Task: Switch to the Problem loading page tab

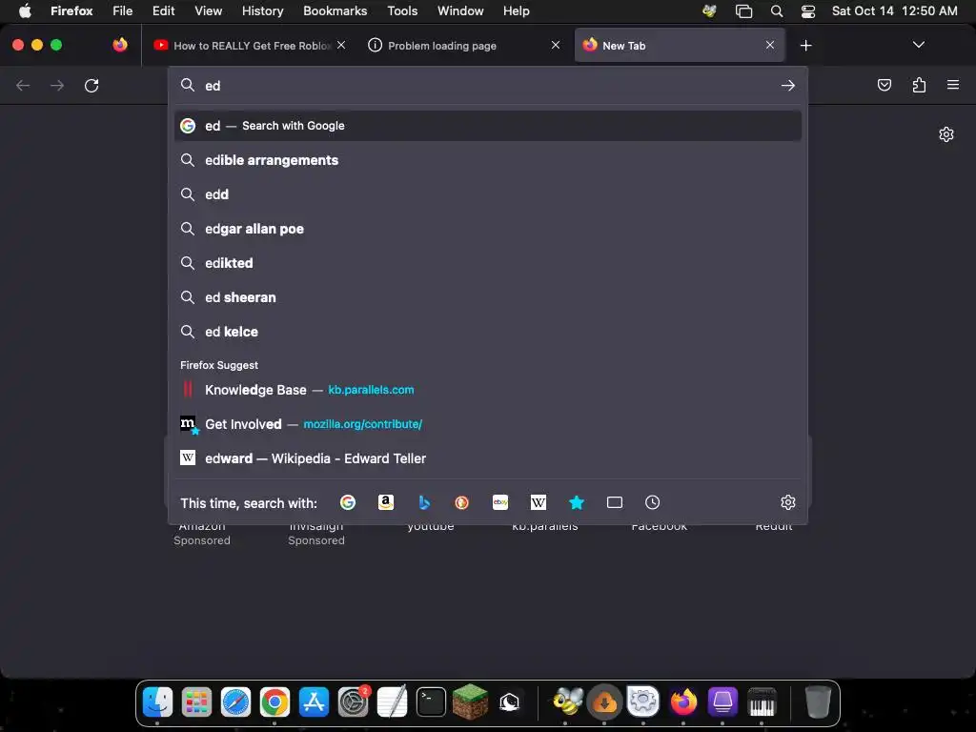Action: [464, 46]
